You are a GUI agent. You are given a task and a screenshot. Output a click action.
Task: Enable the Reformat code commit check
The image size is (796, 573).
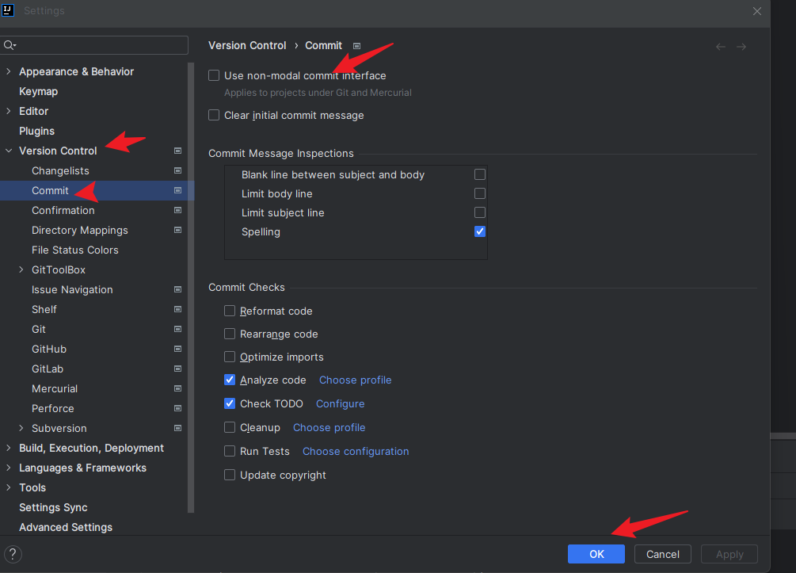pos(230,311)
